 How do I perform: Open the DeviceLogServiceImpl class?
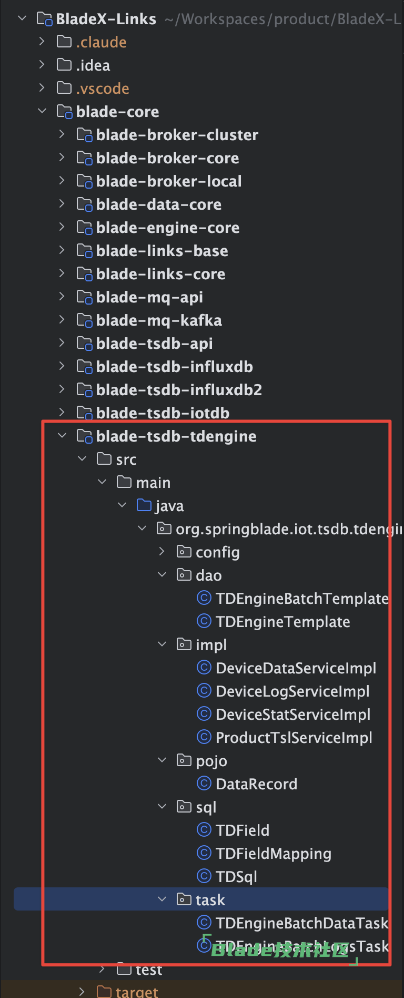tap(292, 691)
